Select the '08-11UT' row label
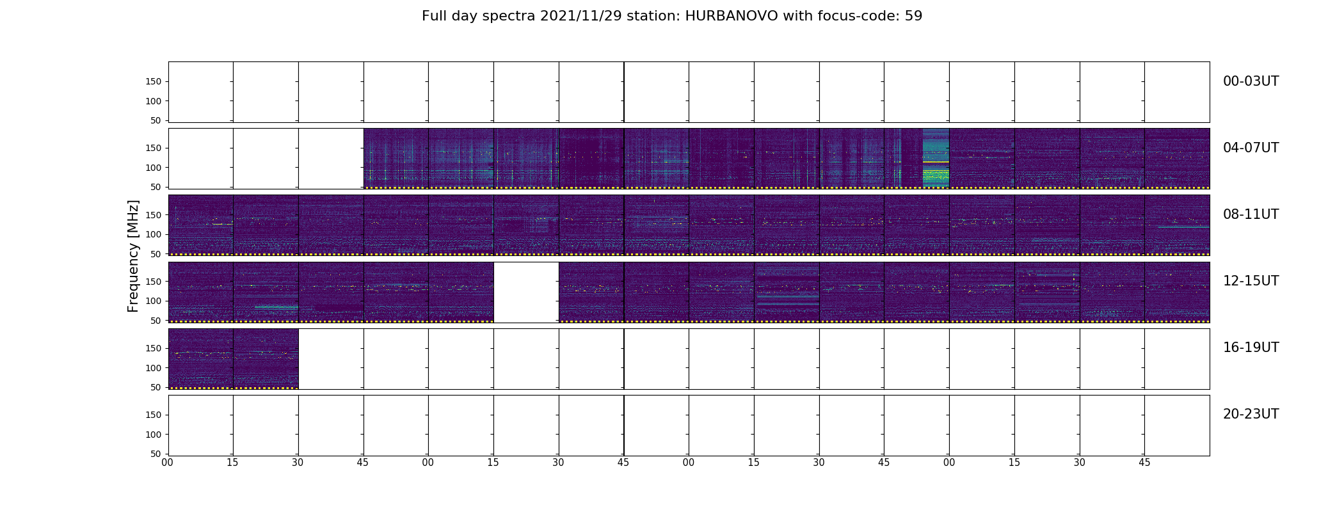1344x512 pixels. [1251, 214]
